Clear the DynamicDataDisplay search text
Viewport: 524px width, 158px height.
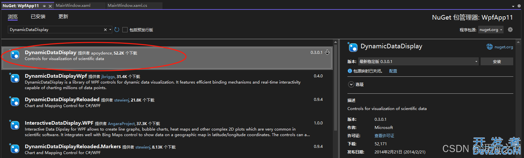click(105, 30)
